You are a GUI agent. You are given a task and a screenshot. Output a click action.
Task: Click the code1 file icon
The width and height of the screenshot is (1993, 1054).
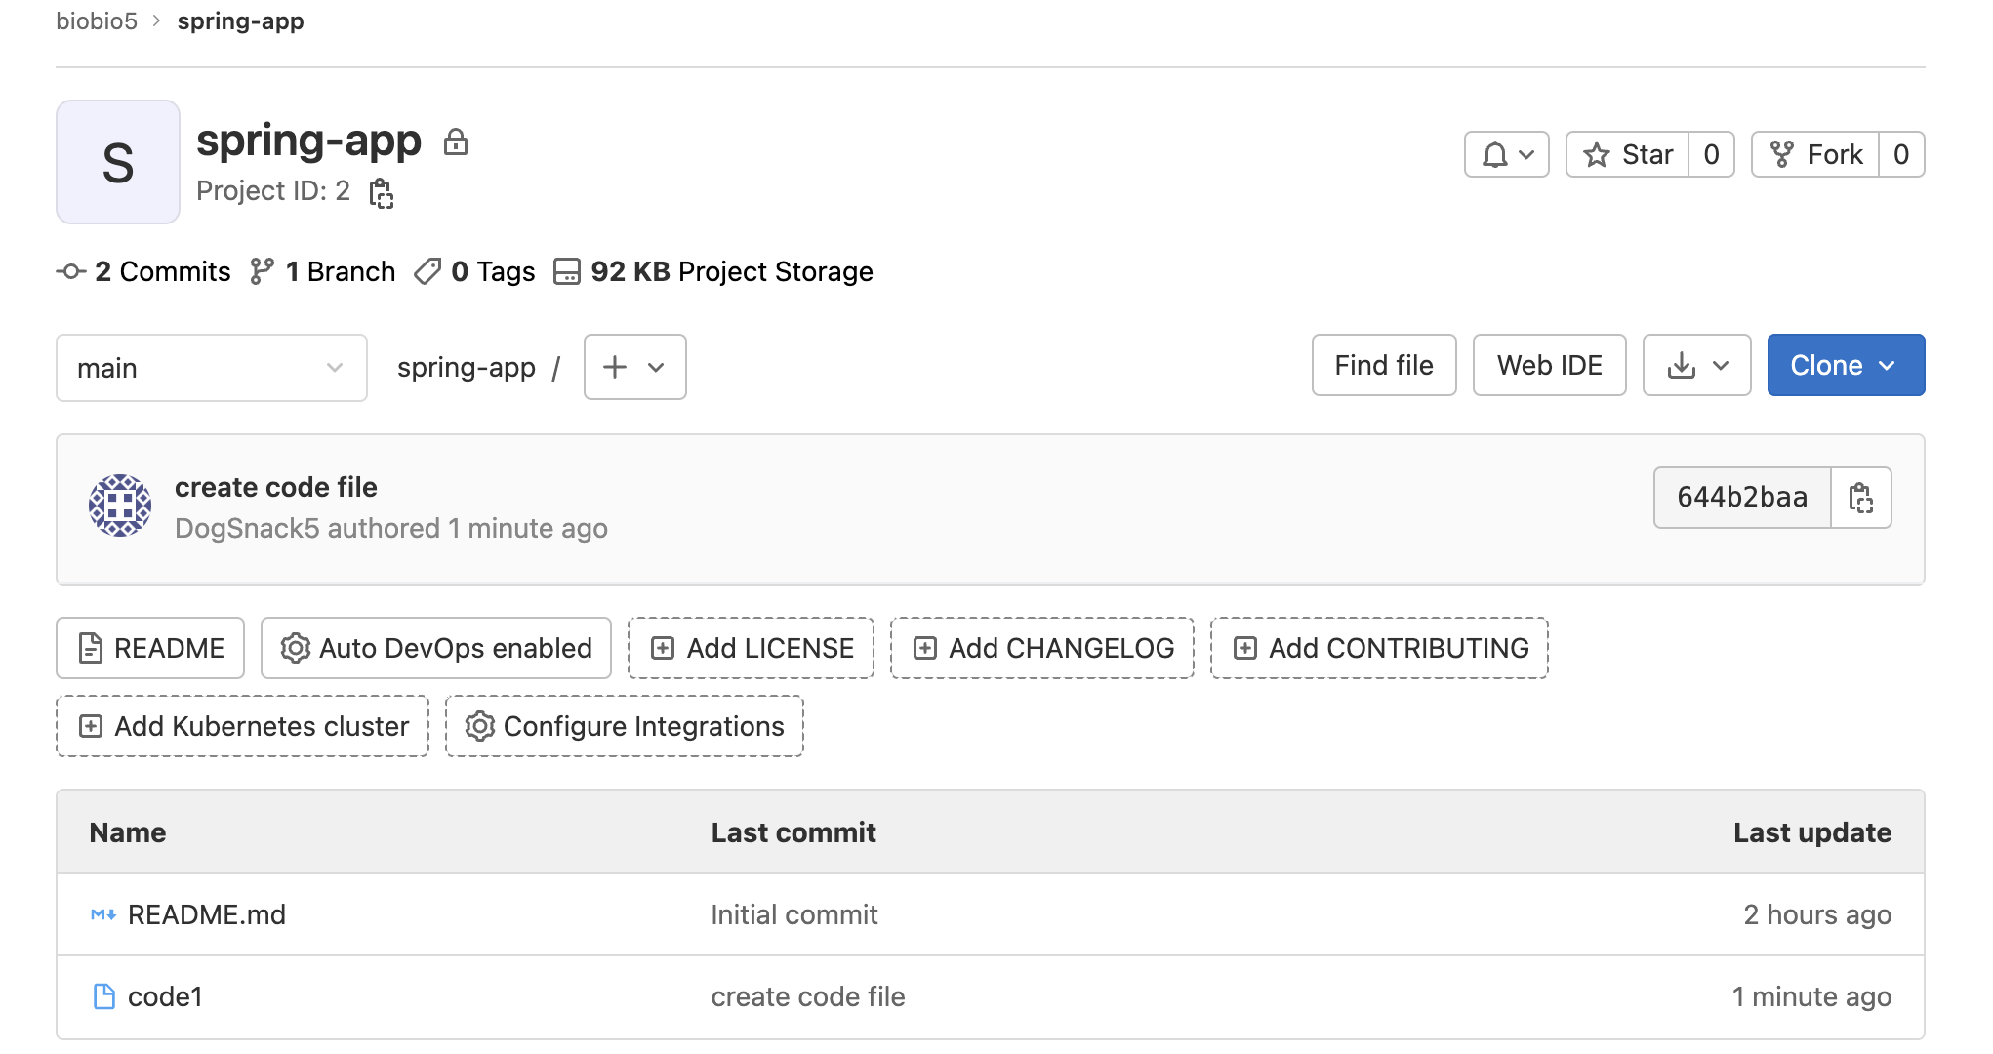[x=103, y=996]
